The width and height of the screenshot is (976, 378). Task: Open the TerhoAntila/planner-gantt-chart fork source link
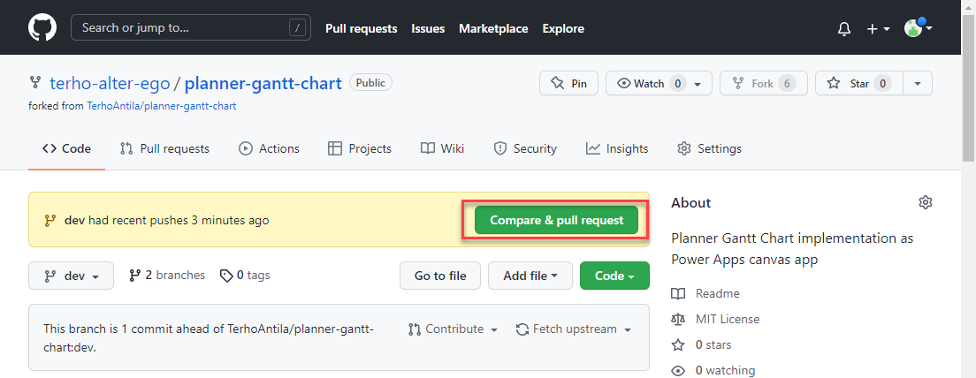tap(161, 105)
